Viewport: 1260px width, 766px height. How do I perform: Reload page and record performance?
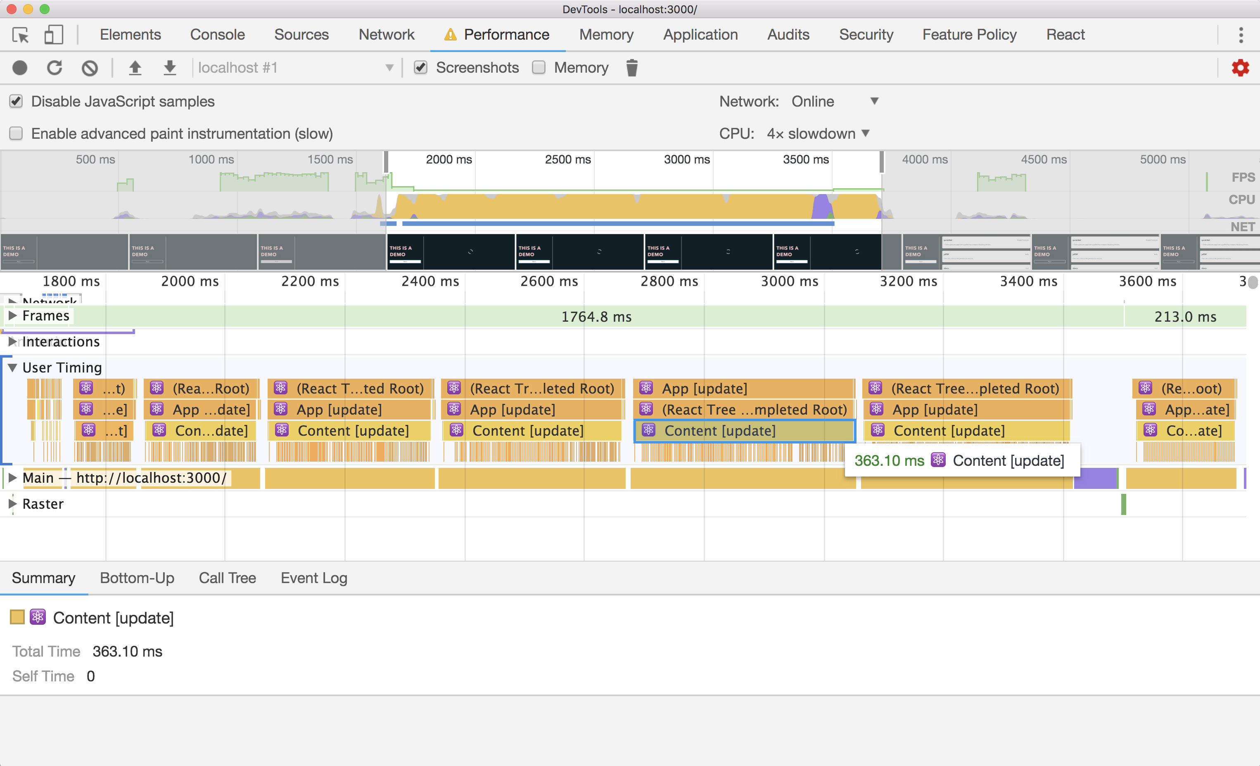[54, 67]
